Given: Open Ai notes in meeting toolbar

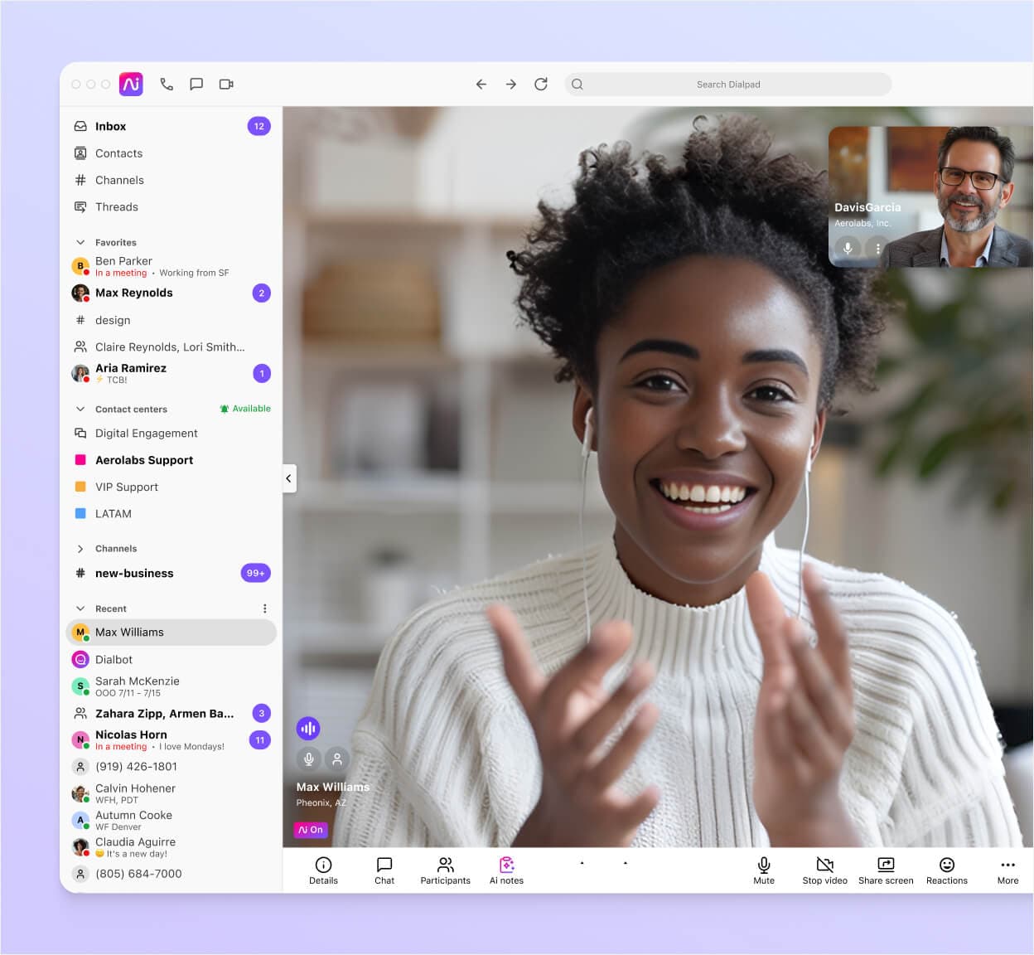Looking at the screenshot, I should point(506,870).
